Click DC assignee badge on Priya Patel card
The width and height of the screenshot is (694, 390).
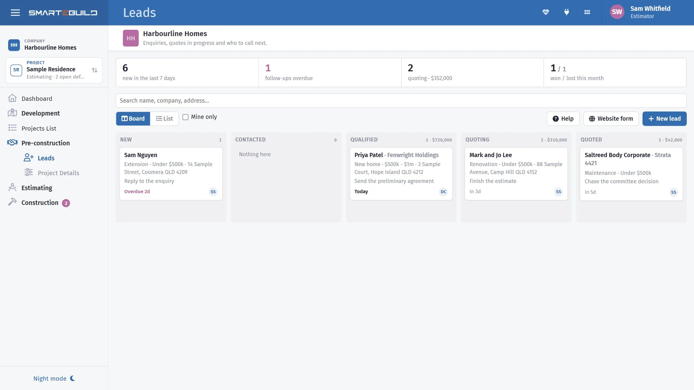pyautogui.click(x=443, y=192)
